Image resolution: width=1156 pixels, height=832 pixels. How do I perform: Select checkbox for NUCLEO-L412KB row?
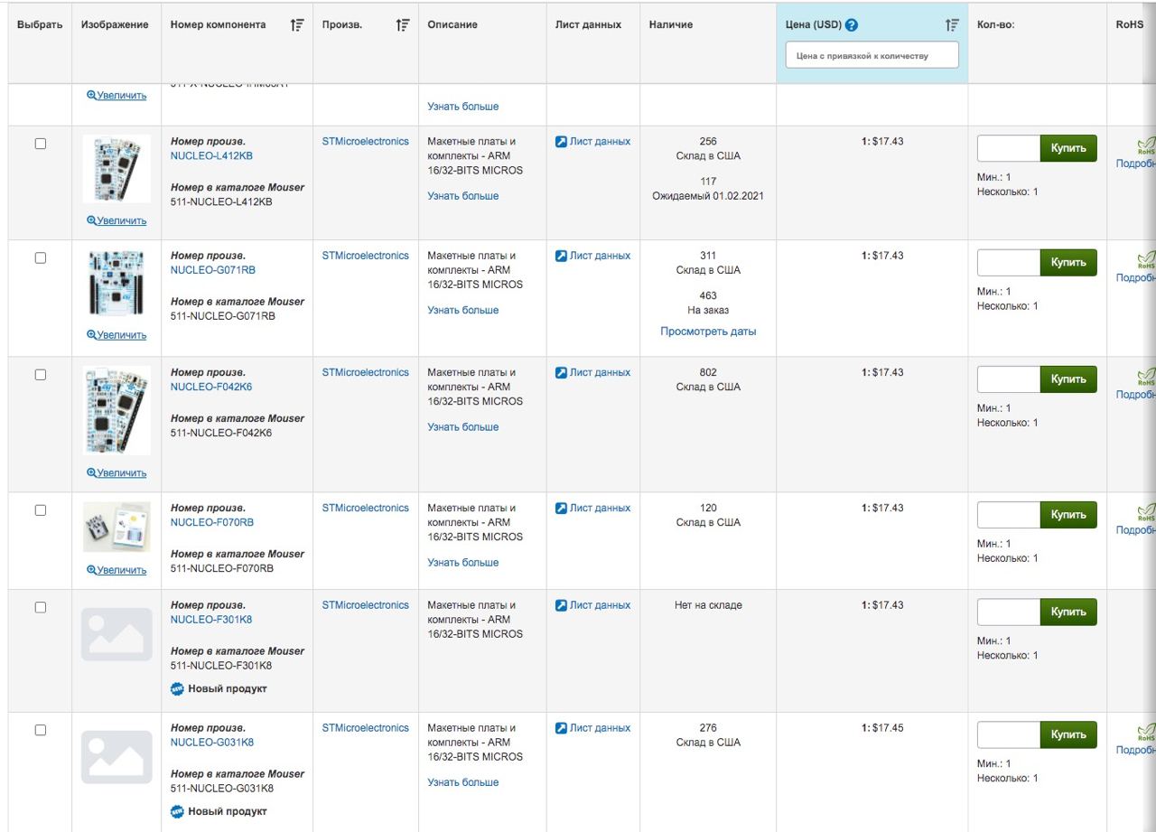pos(41,144)
